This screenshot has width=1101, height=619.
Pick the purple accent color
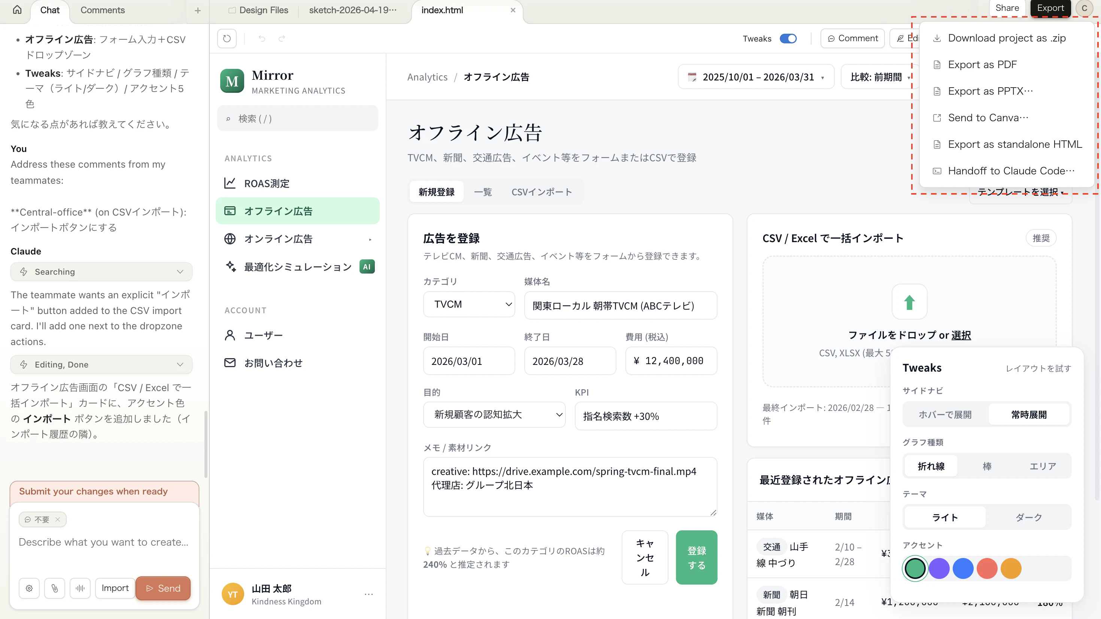point(939,568)
